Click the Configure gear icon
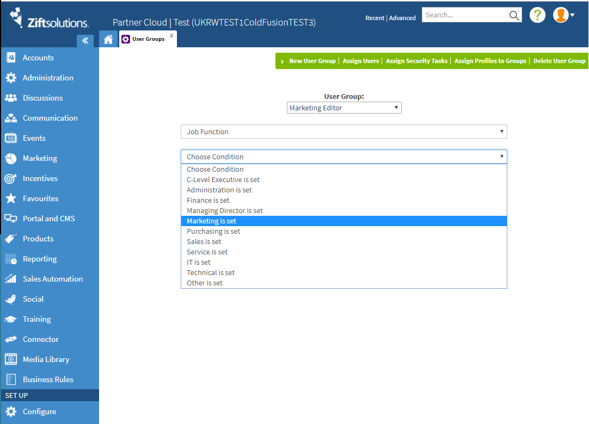This screenshot has width=589, height=424. (x=11, y=411)
